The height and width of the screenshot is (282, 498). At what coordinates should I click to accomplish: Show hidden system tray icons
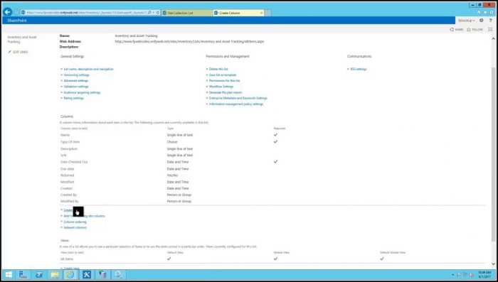coord(452,275)
